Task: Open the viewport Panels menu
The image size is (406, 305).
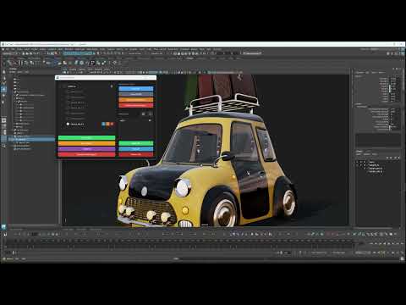Action: pyautogui.click(x=107, y=69)
